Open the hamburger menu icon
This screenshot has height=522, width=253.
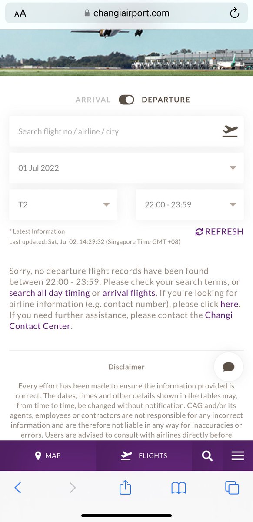238,455
